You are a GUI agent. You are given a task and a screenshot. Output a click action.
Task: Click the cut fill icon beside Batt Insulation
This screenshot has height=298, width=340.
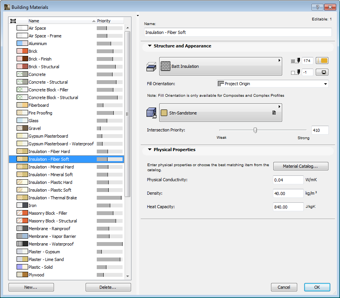point(151,67)
